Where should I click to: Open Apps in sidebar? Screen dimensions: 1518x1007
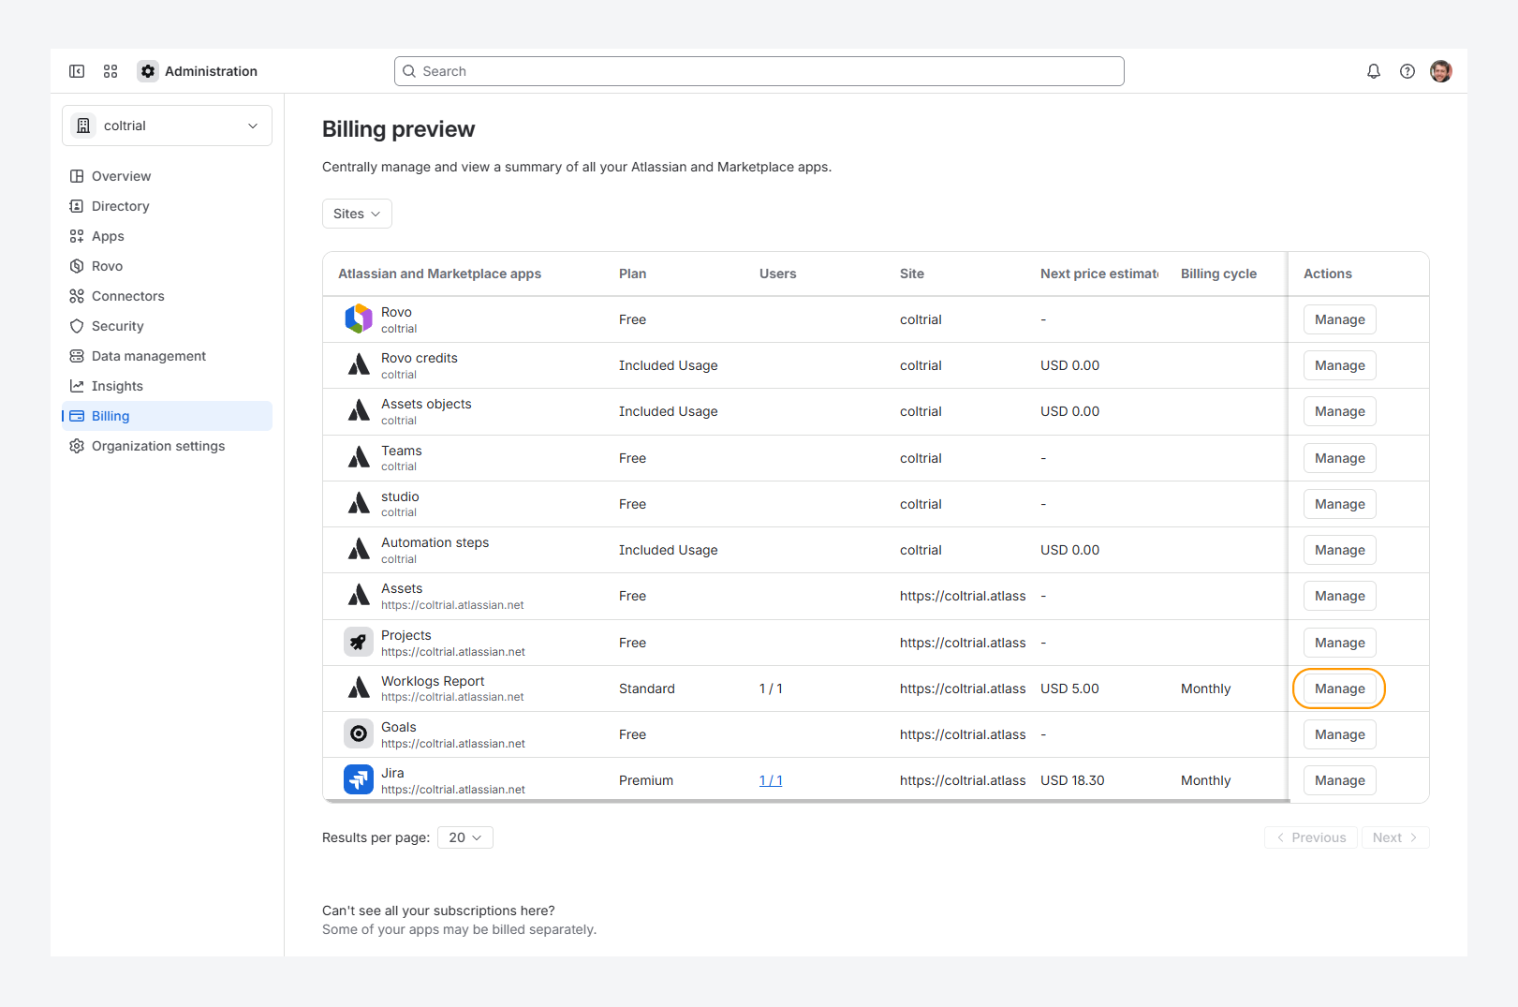point(167,236)
